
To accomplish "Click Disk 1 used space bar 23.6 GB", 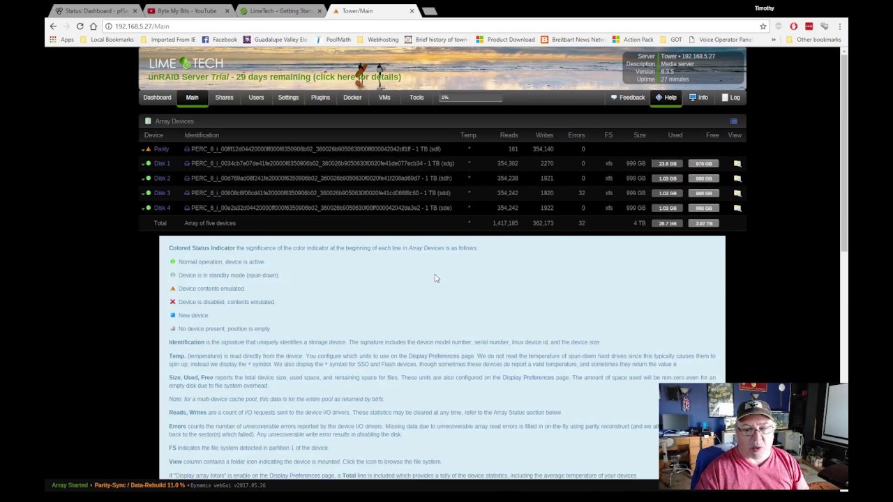I will click(x=668, y=164).
